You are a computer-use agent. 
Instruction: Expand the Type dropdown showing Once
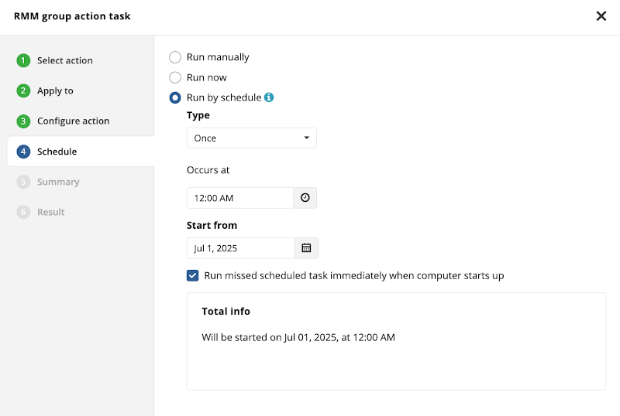pyautogui.click(x=251, y=138)
